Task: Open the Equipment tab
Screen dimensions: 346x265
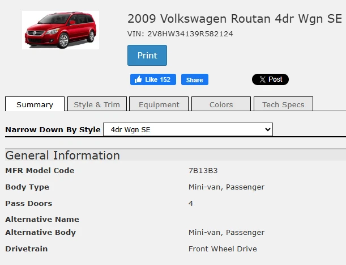Action: [159, 104]
